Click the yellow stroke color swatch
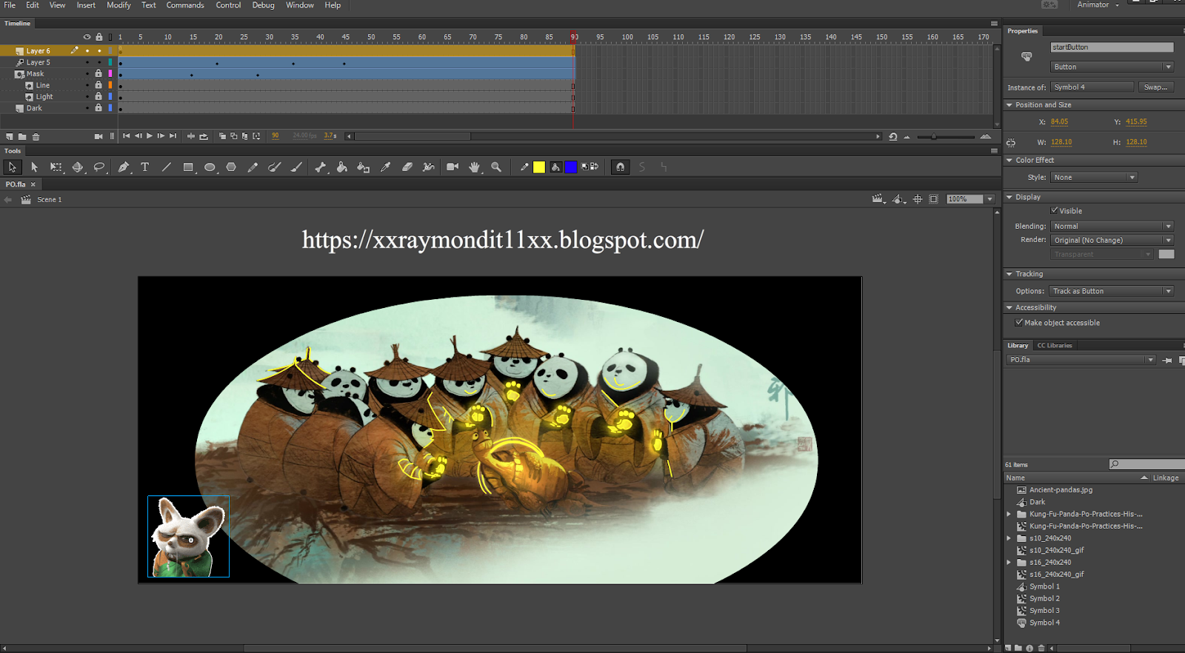The image size is (1185, 653). pos(539,167)
